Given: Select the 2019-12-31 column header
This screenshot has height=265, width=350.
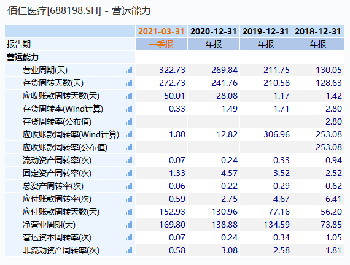Looking at the screenshot, I should pyautogui.click(x=266, y=31).
